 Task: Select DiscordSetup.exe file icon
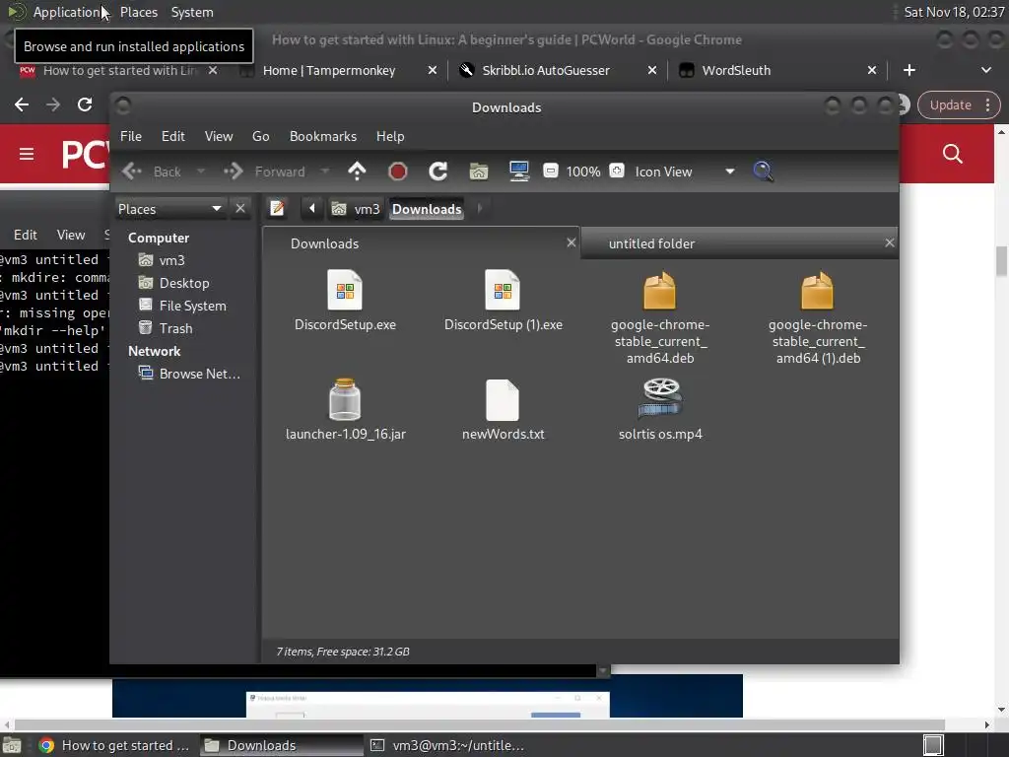click(345, 291)
